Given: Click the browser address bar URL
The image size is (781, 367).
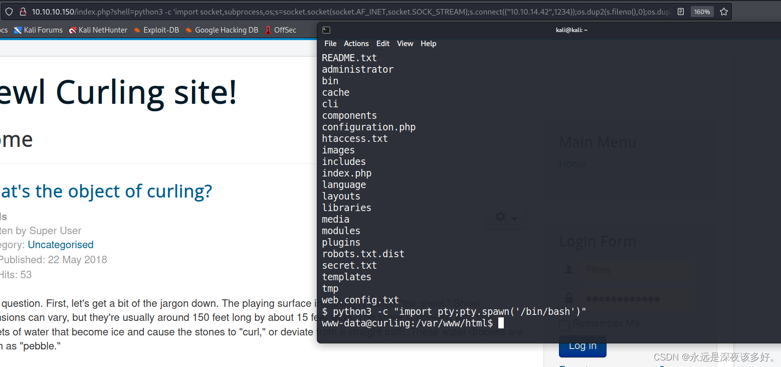Looking at the screenshot, I should pyautogui.click(x=351, y=12).
